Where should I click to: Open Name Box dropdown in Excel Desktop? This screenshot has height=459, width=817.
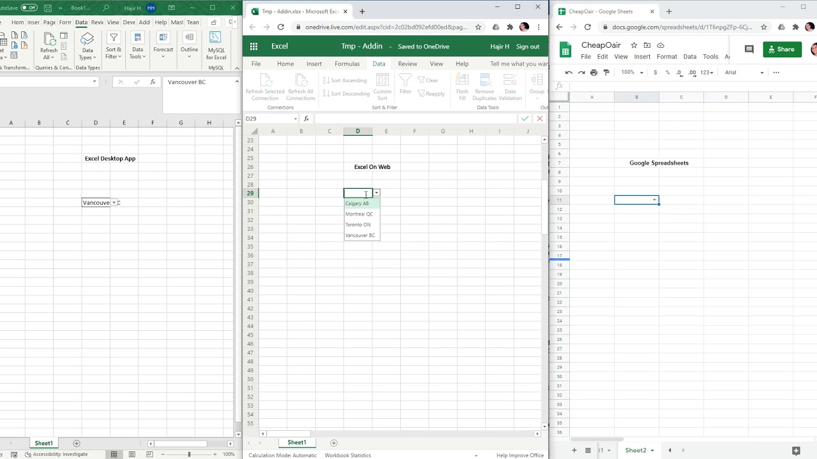pyautogui.click(x=94, y=82)
